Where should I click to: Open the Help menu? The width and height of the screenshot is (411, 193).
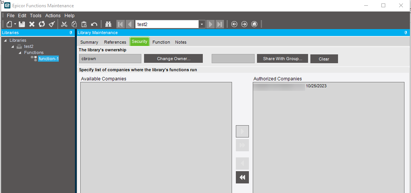pos(70,16)
